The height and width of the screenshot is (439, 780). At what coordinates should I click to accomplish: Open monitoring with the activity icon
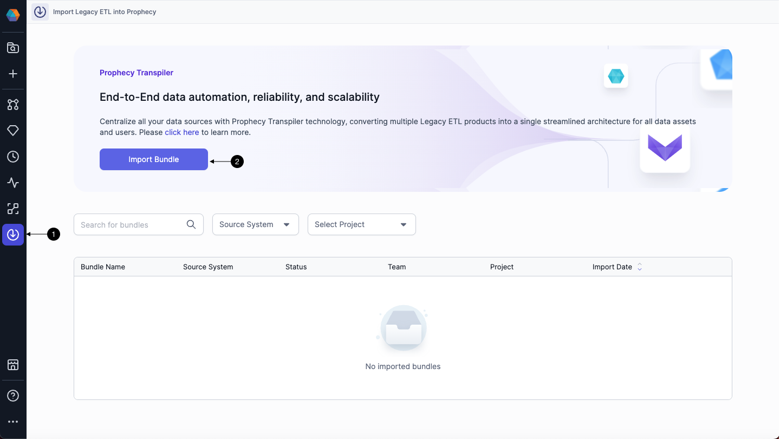tap(12, 183)
